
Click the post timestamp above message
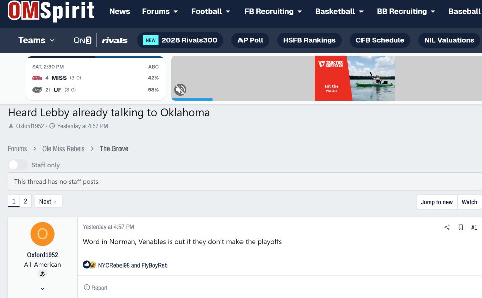(x=108, y=227)
